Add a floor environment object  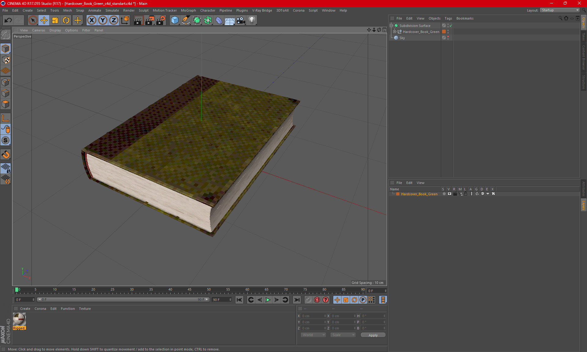pos(230,20)
